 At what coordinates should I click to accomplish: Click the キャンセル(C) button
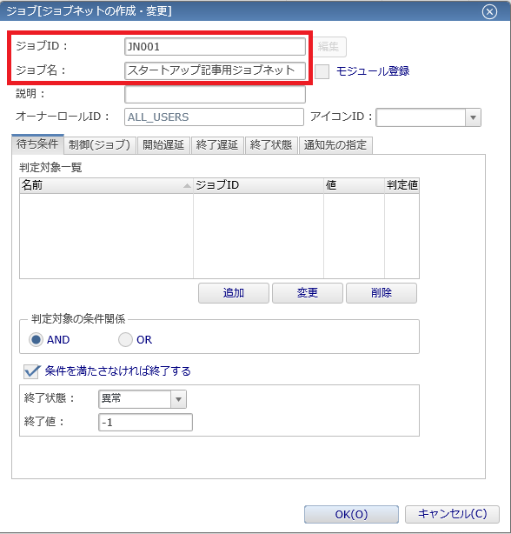(x=452, y=514)
